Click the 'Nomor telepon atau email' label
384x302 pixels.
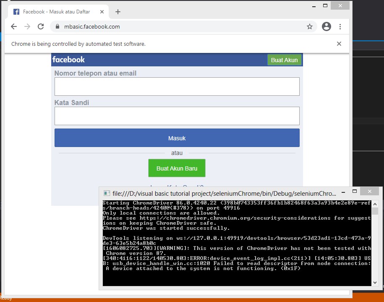95,73
